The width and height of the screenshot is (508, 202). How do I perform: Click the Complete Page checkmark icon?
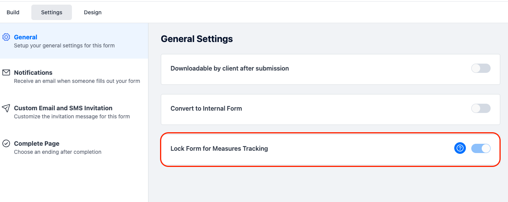coord(6,143)
